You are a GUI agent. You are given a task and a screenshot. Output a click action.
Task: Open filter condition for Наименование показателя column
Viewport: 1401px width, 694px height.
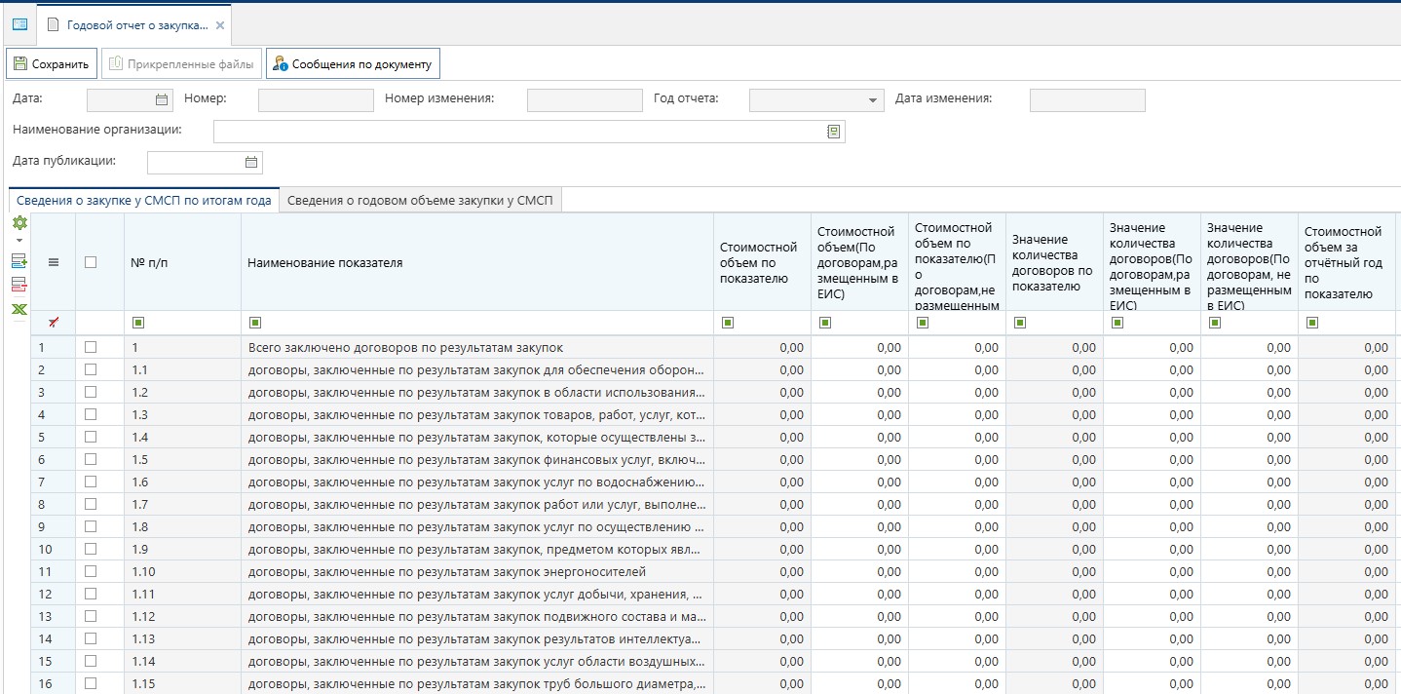(x=255, y=323)
